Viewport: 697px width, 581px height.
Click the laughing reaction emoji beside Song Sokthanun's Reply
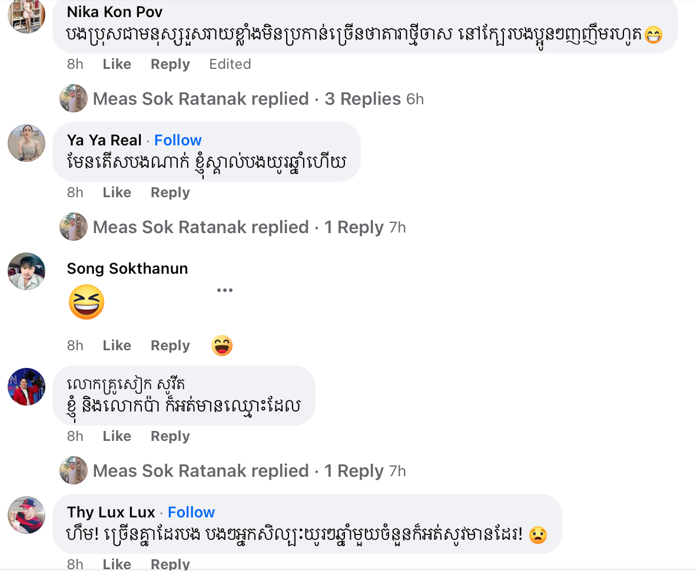point(222,346)
